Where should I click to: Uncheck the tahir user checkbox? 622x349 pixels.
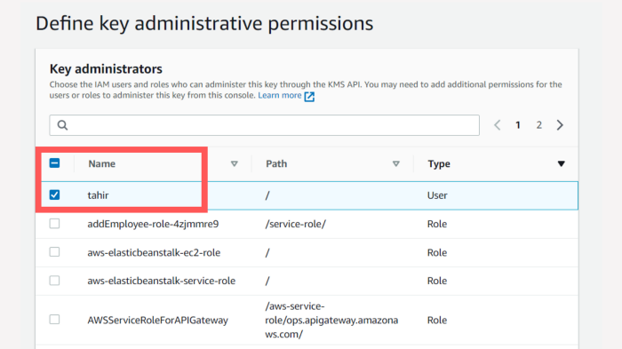pyautogui.click(x=55, y=194)
